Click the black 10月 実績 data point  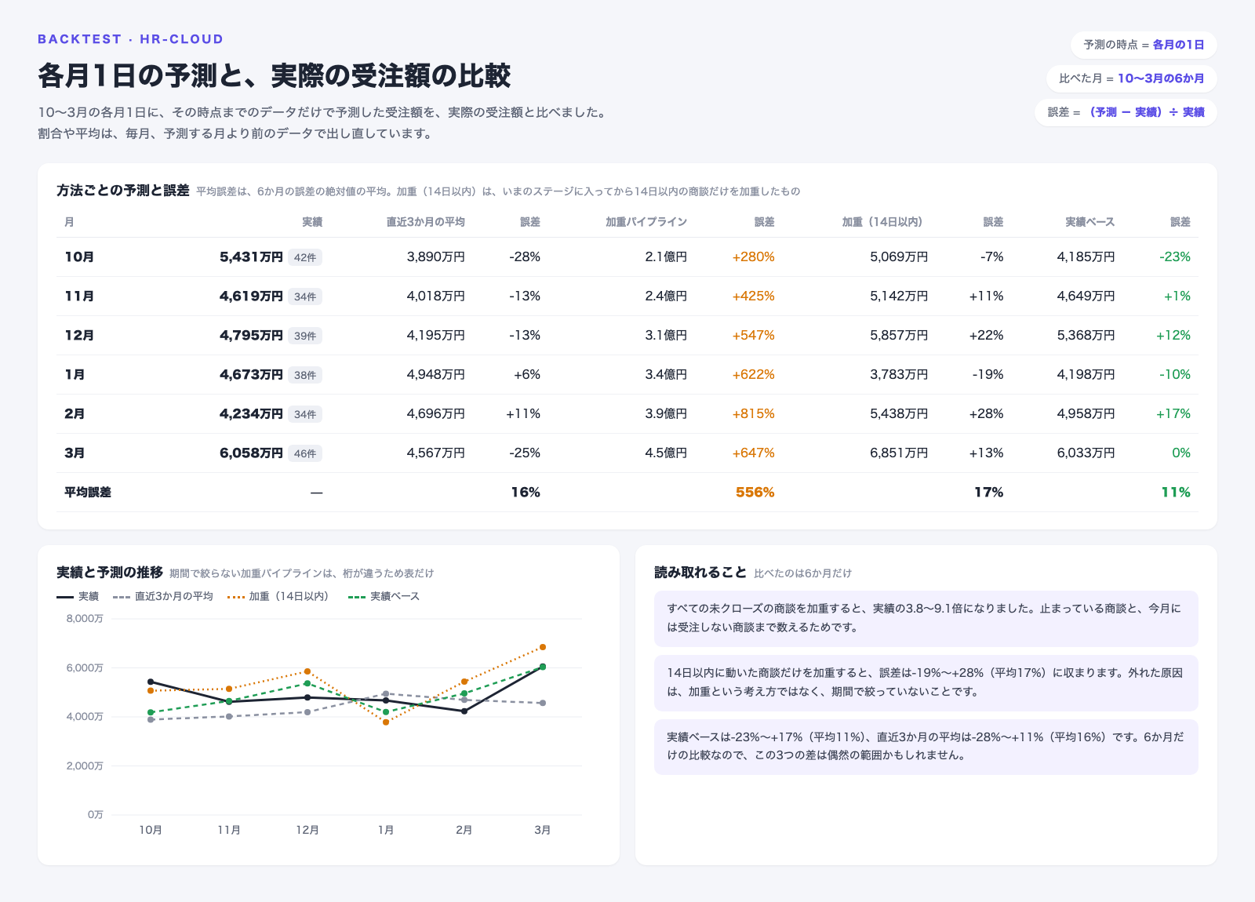(151, 682)
